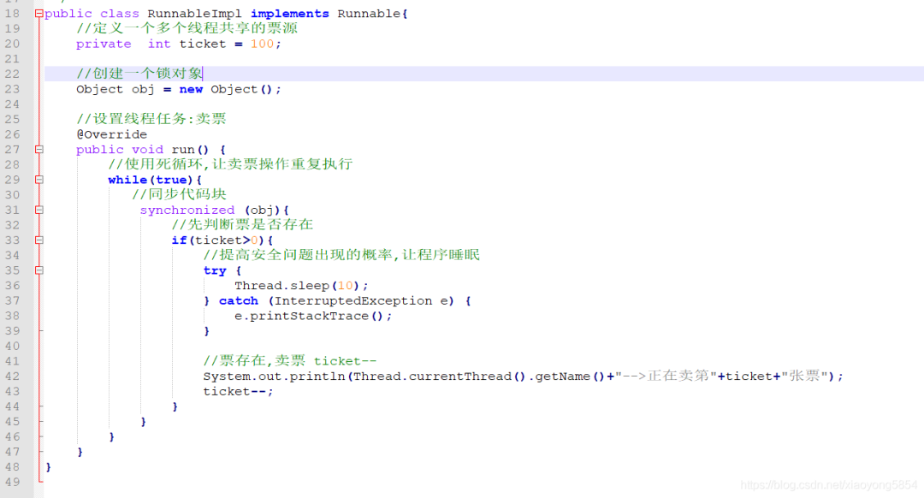Click the comment '//定义一个多个线程共享的票源'

click(x=187, y=28)
